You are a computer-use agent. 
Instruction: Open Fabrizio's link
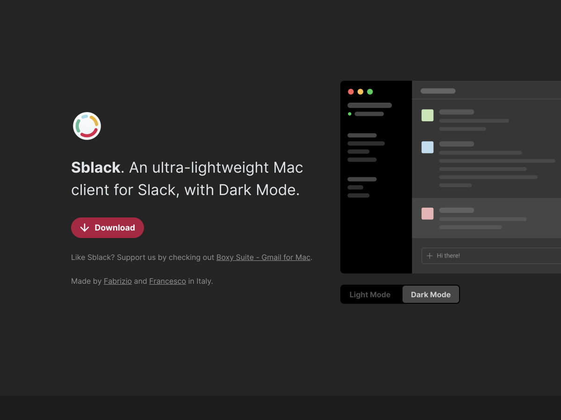click(118, 281)
